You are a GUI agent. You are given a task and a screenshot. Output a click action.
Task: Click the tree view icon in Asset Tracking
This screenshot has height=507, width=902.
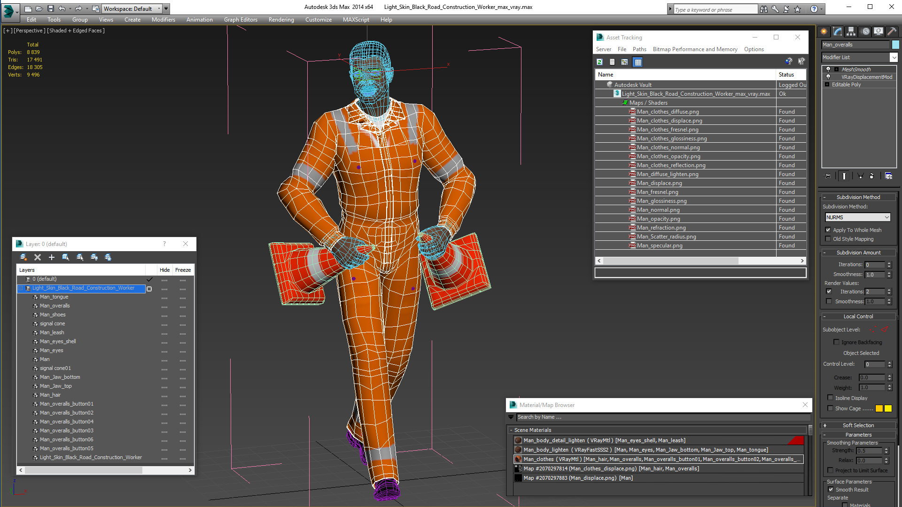point(625,62)
